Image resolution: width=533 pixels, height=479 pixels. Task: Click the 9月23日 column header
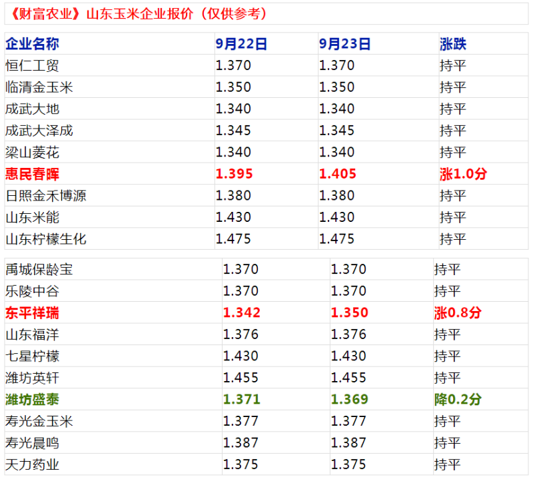pyautogui.click(x=344, y=44)
